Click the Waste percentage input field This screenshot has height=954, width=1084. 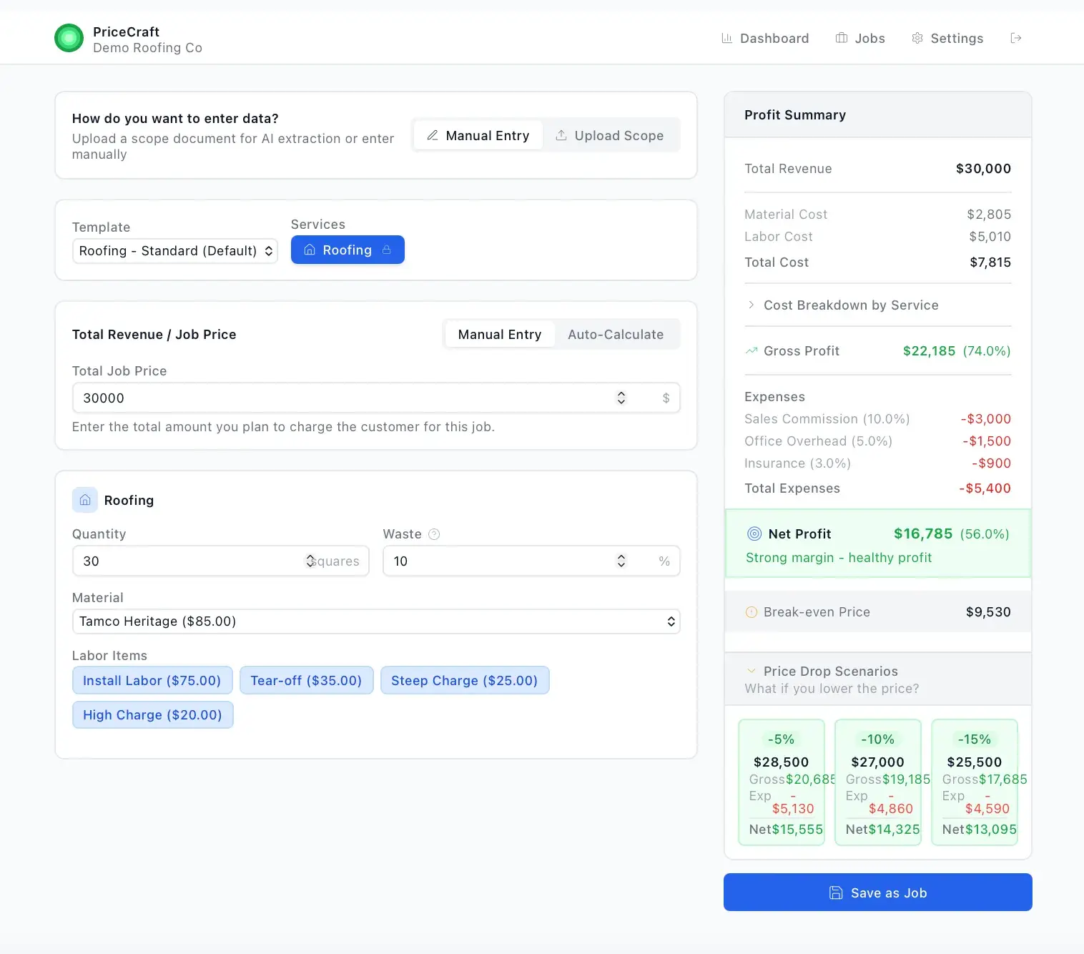(x=531, y=561)
